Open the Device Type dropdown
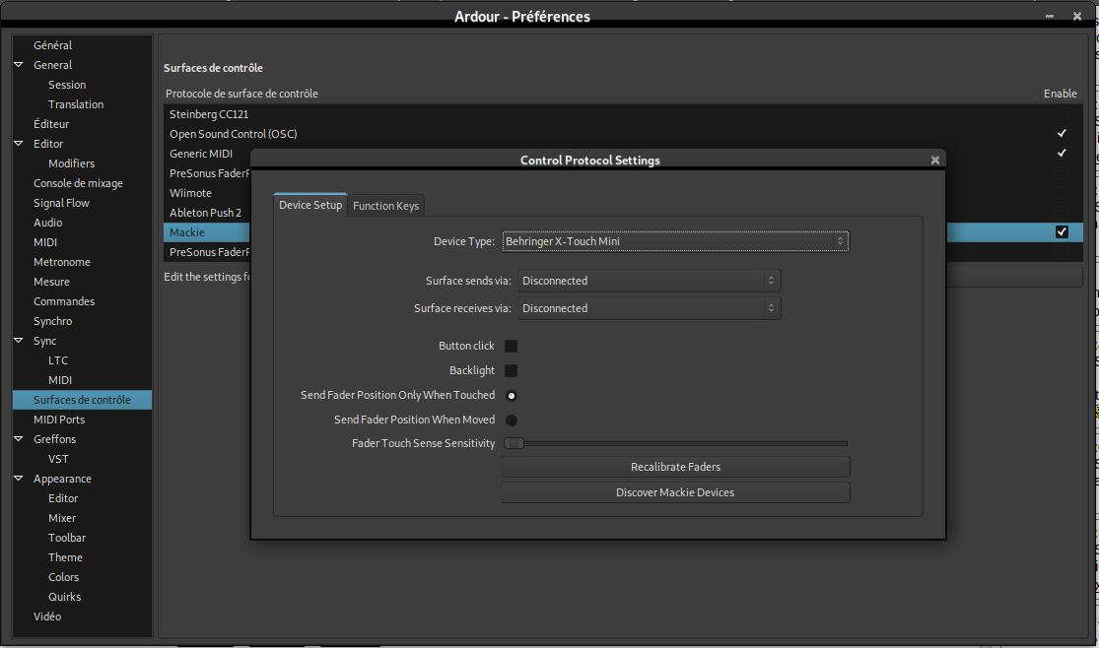Viewport: 1099px width, 648px height. 675,241
